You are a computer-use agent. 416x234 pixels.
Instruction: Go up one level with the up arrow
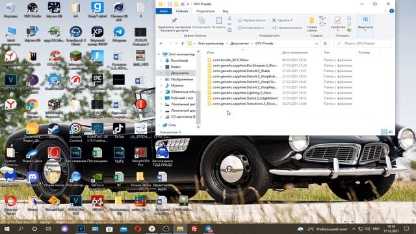(183, 44)
